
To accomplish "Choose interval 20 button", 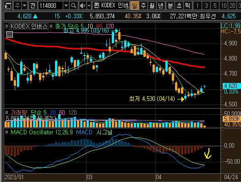I will (233, 6).
